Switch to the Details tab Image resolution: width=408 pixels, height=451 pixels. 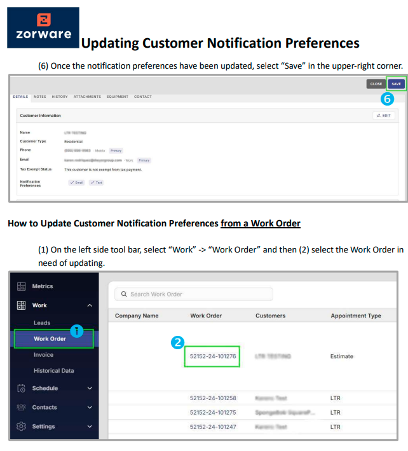(x=20, y=97)
